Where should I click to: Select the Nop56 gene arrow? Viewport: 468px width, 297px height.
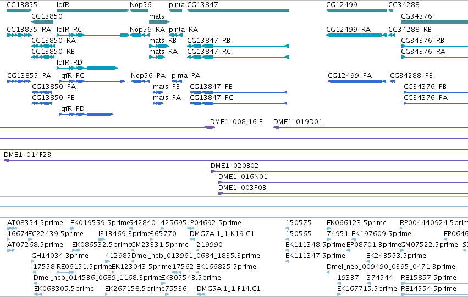pyautogui.click(x=139, y=10)
